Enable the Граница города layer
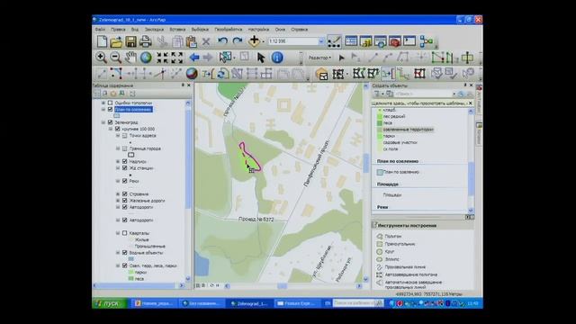576x324 pixels. [125, 148]
